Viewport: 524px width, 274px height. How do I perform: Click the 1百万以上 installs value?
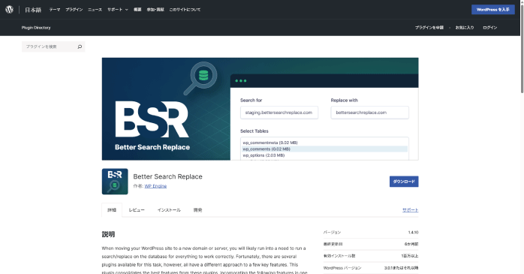[x=410, y=256]
